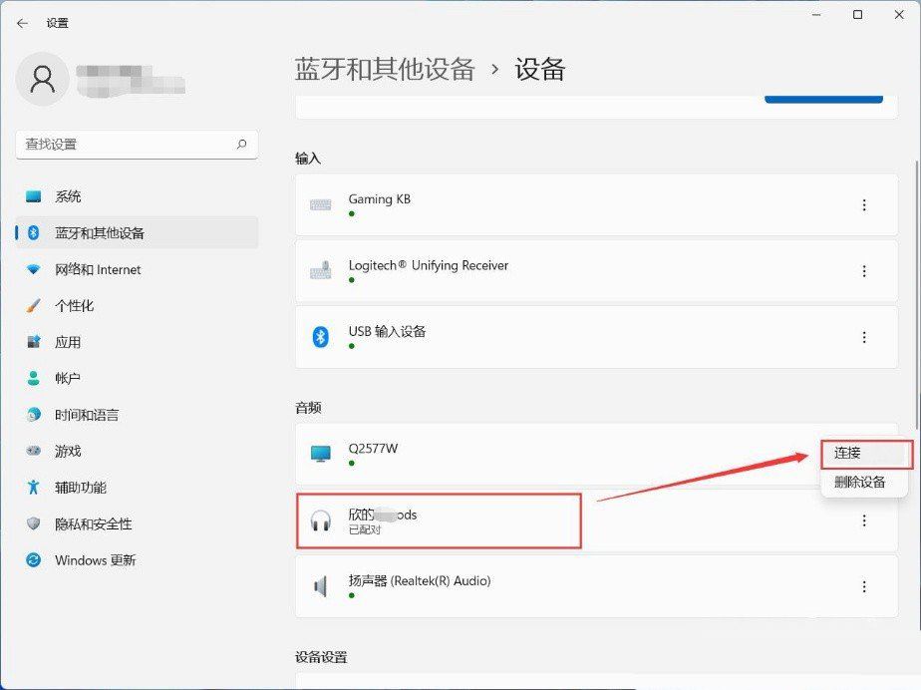Open Windows 更新 page
Screen dimensions: 921x690
(137, 560)
